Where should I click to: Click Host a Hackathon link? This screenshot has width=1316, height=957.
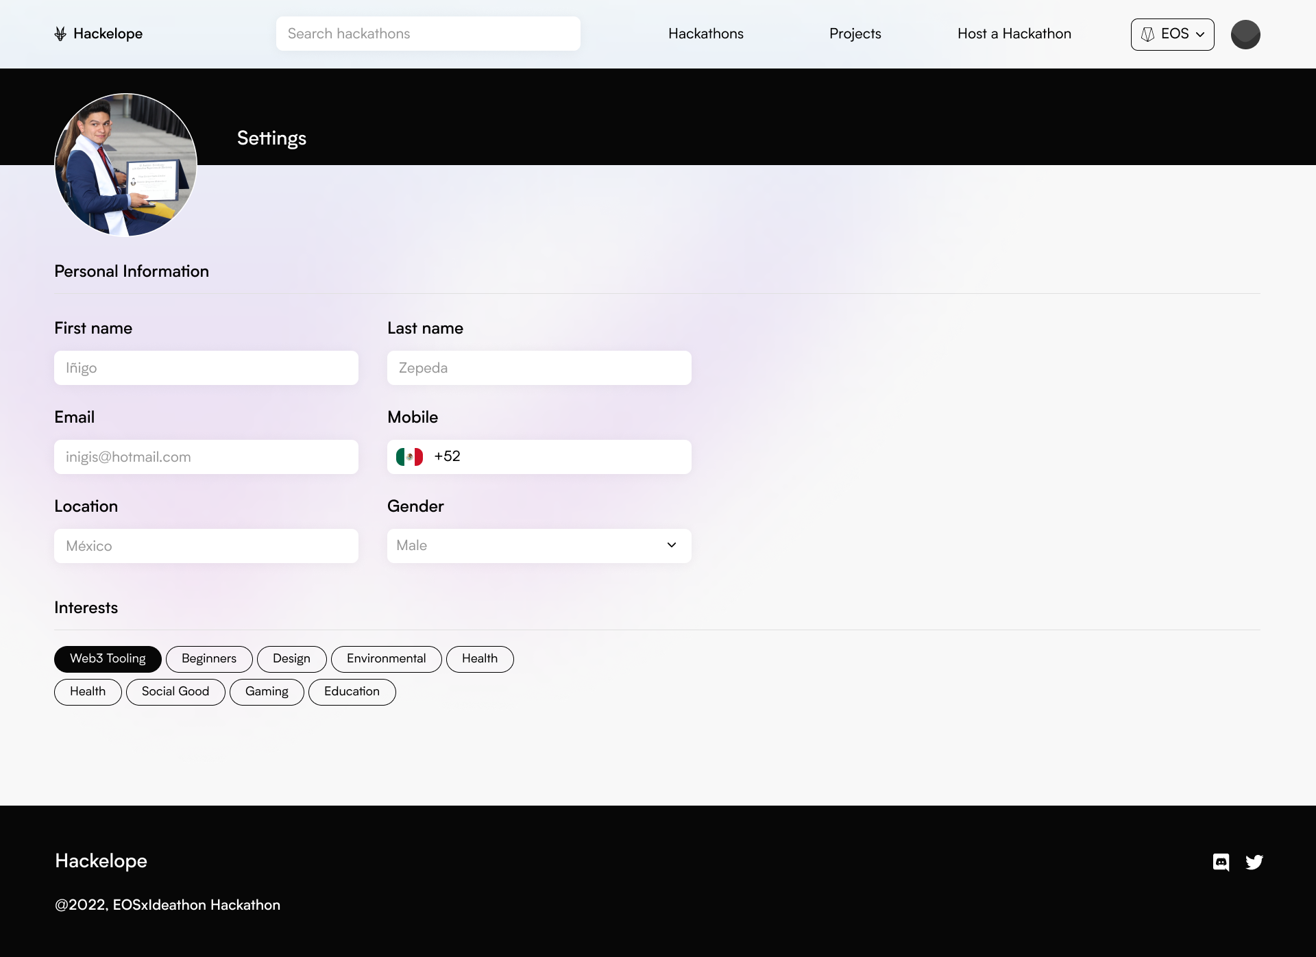[1014, 34]
